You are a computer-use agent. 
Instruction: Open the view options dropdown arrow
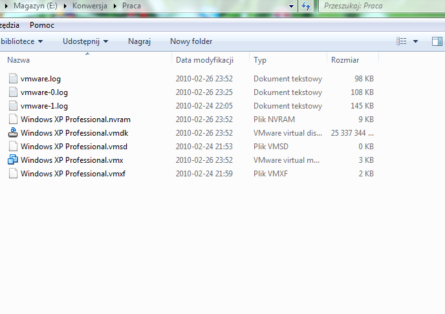coord(415,41)
